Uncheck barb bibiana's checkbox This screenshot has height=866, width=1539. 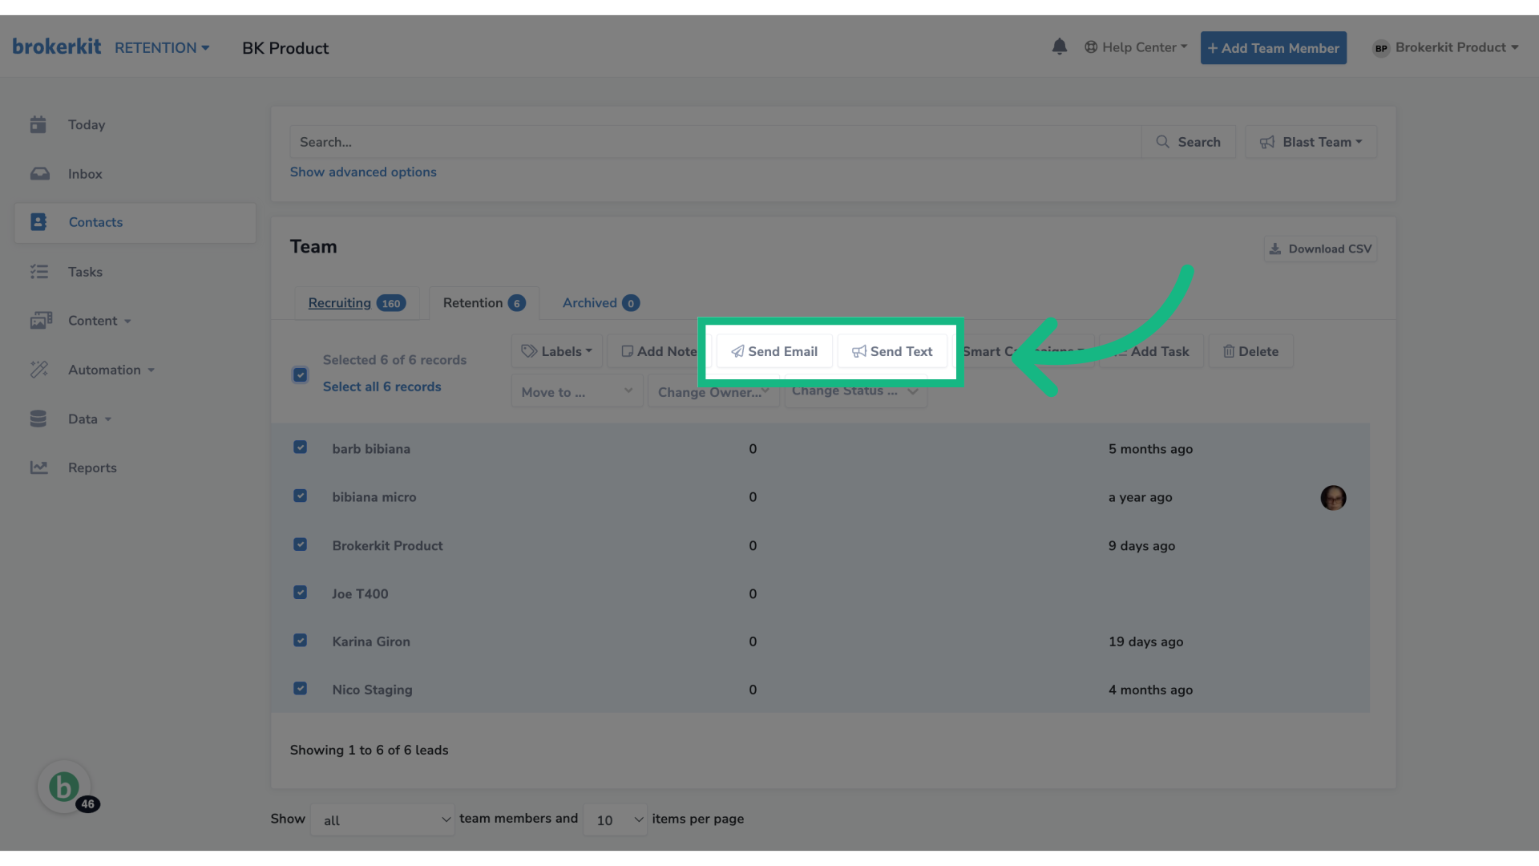point(301,447)
